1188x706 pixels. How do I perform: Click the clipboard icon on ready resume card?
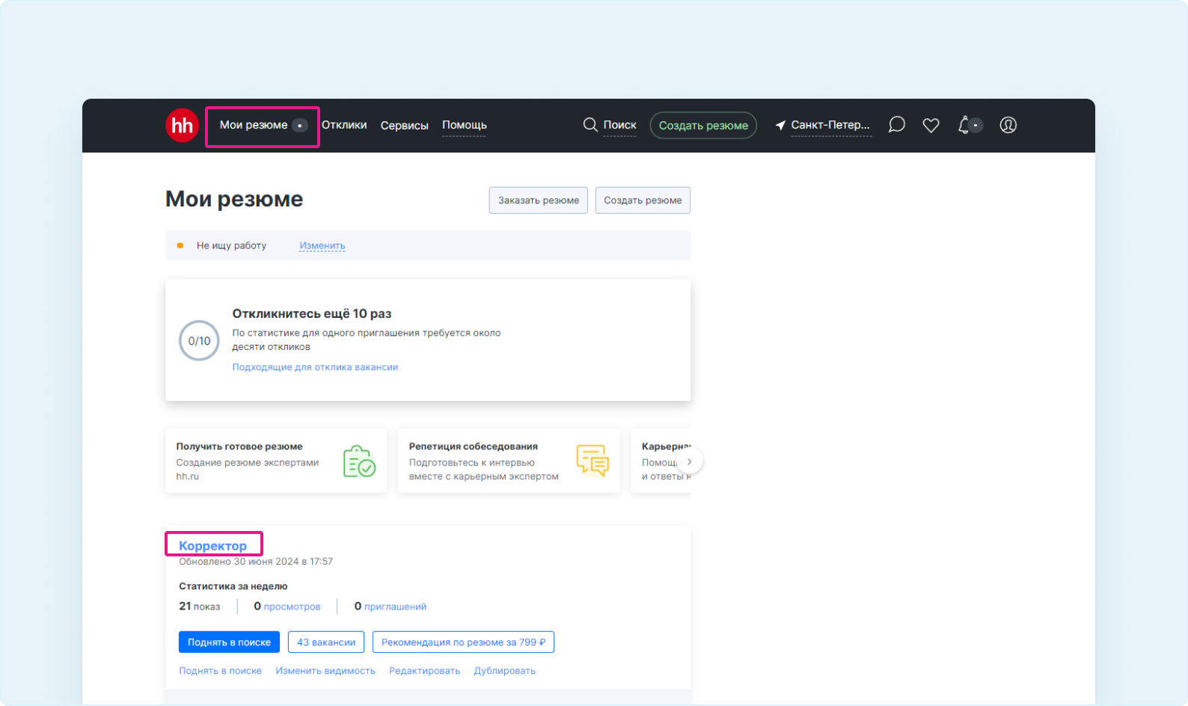[359, 461]
